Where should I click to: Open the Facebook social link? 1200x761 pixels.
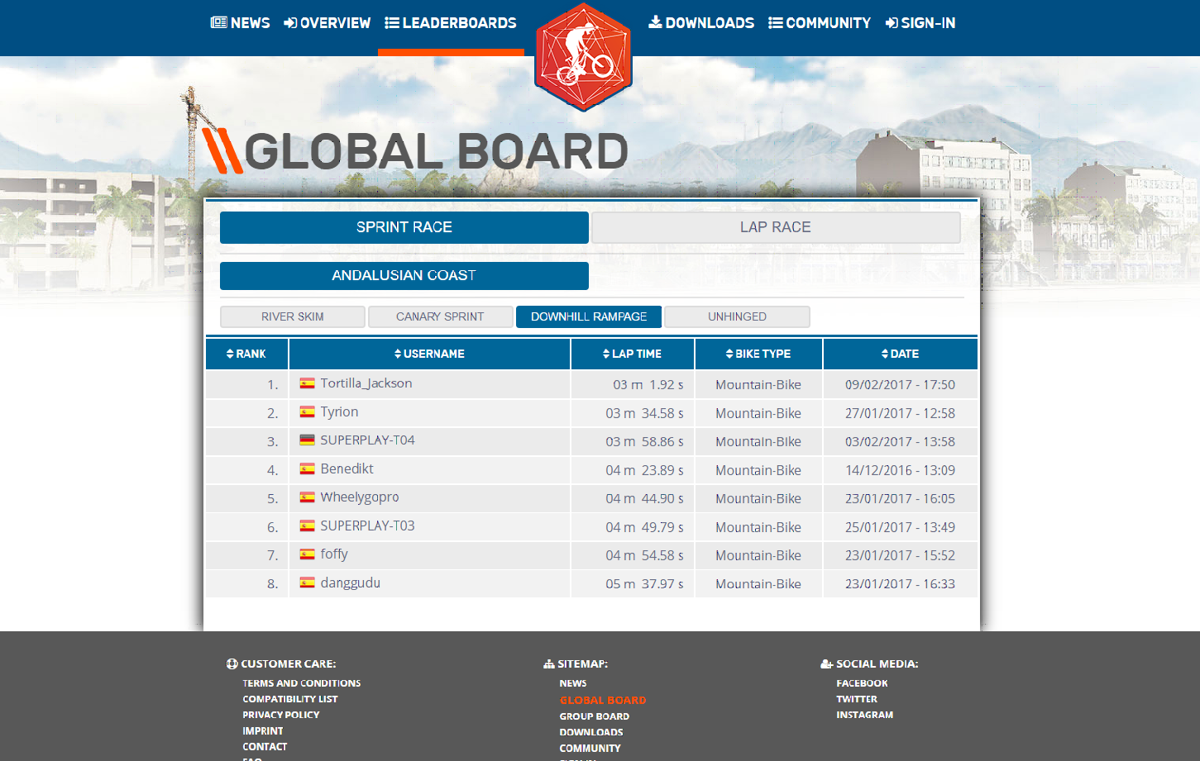[x=862, y=683]
